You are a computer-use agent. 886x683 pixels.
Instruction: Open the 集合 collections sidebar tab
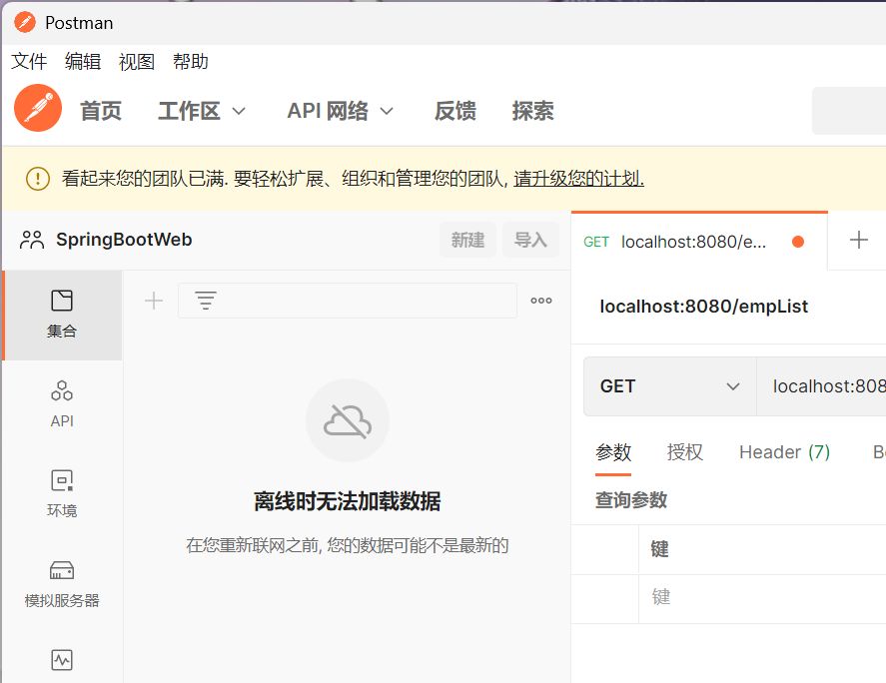tap(62, 315)
